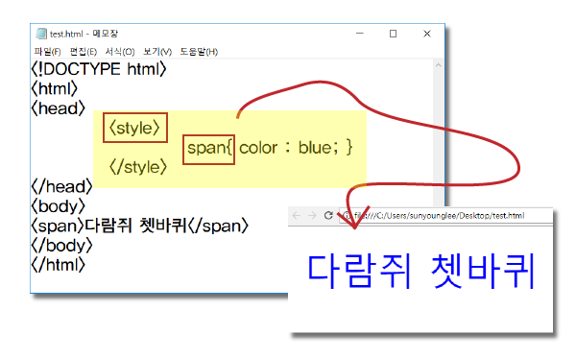Reload the test.html page in browser
The image size is (576, 358).
[328, 216]
